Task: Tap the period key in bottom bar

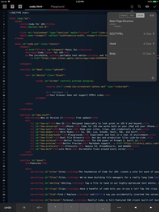Action: [87, 208]
